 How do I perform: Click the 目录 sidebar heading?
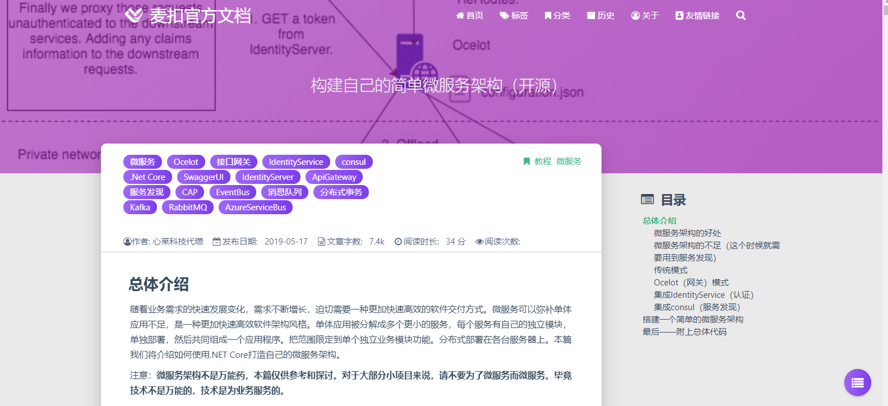point(673,200)
